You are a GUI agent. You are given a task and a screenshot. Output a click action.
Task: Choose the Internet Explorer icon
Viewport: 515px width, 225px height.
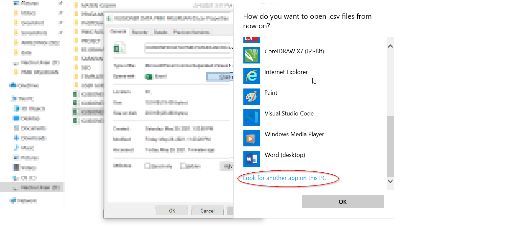coord(252,76)
